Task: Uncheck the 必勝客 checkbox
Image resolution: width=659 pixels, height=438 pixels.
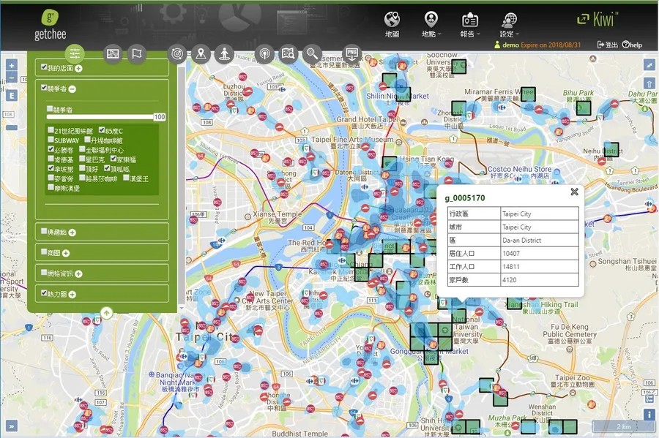Action: click(51, 149)
